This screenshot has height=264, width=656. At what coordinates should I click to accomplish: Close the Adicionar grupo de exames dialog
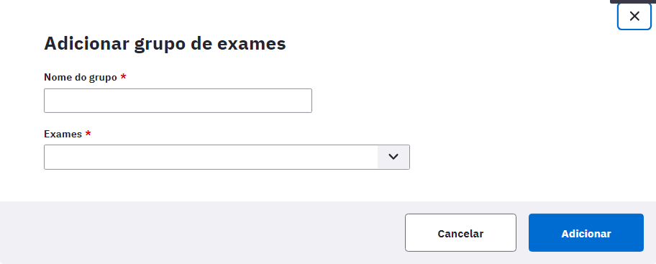tap(634, 17)
